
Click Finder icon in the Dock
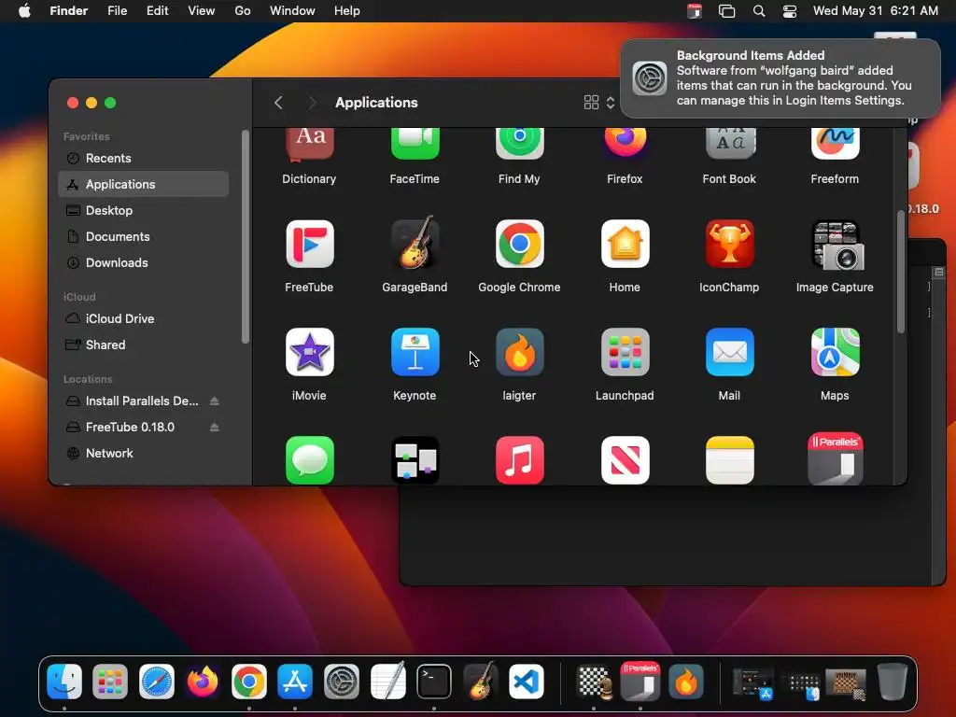pos(64,681)
